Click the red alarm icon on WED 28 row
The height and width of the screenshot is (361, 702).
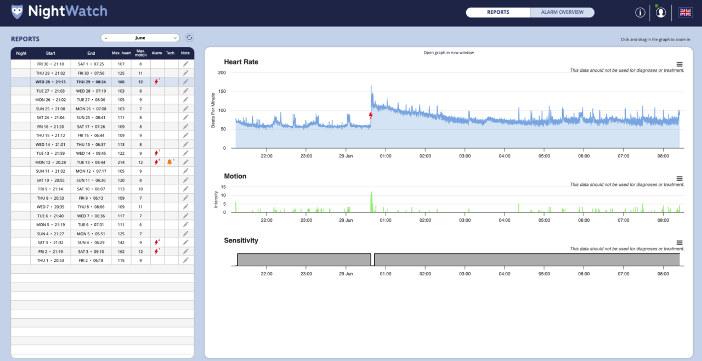tap(156, 81)
